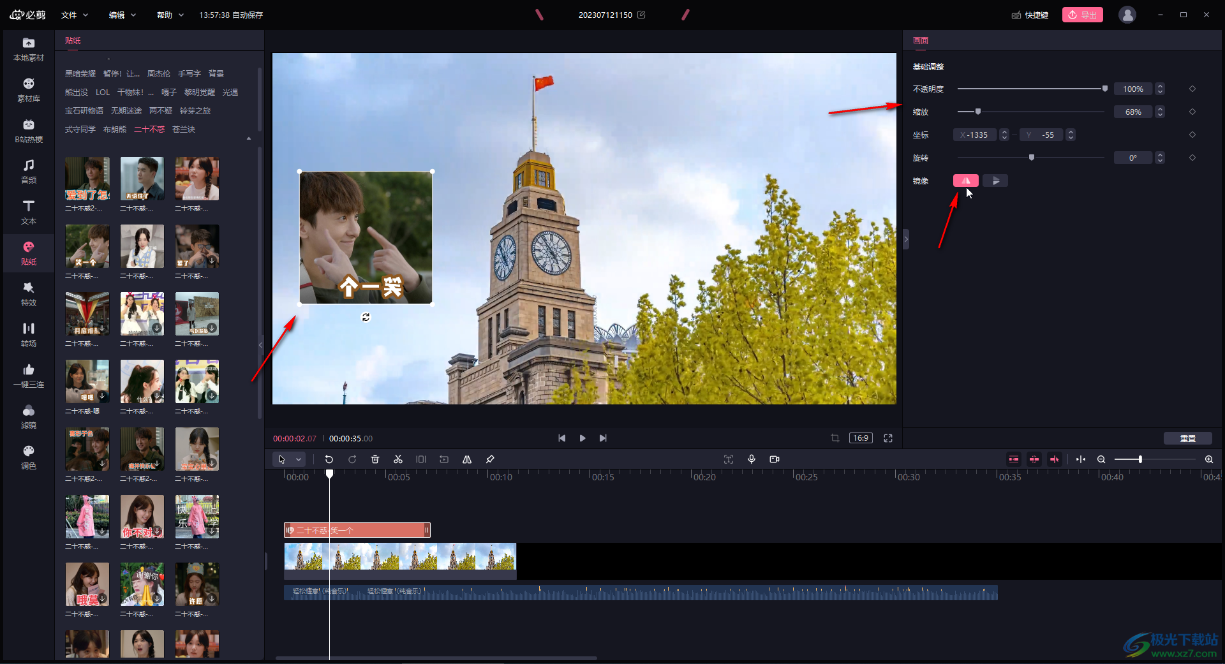Adjust the scale percentage stepper

coord(1161,112)
